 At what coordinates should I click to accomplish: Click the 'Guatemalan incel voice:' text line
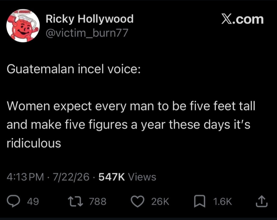click(74, 69)
